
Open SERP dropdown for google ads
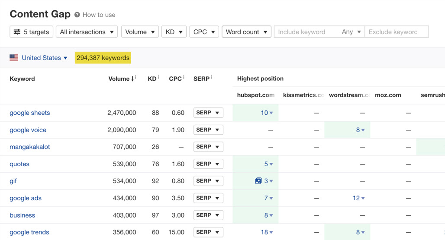pos(208,198)
